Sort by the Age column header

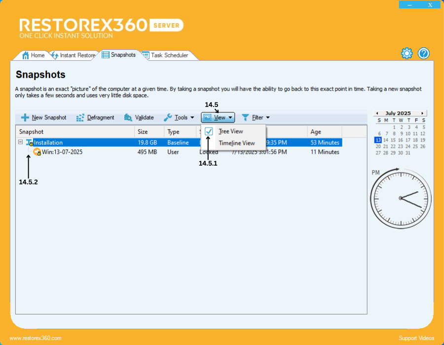tap(325, 132)
